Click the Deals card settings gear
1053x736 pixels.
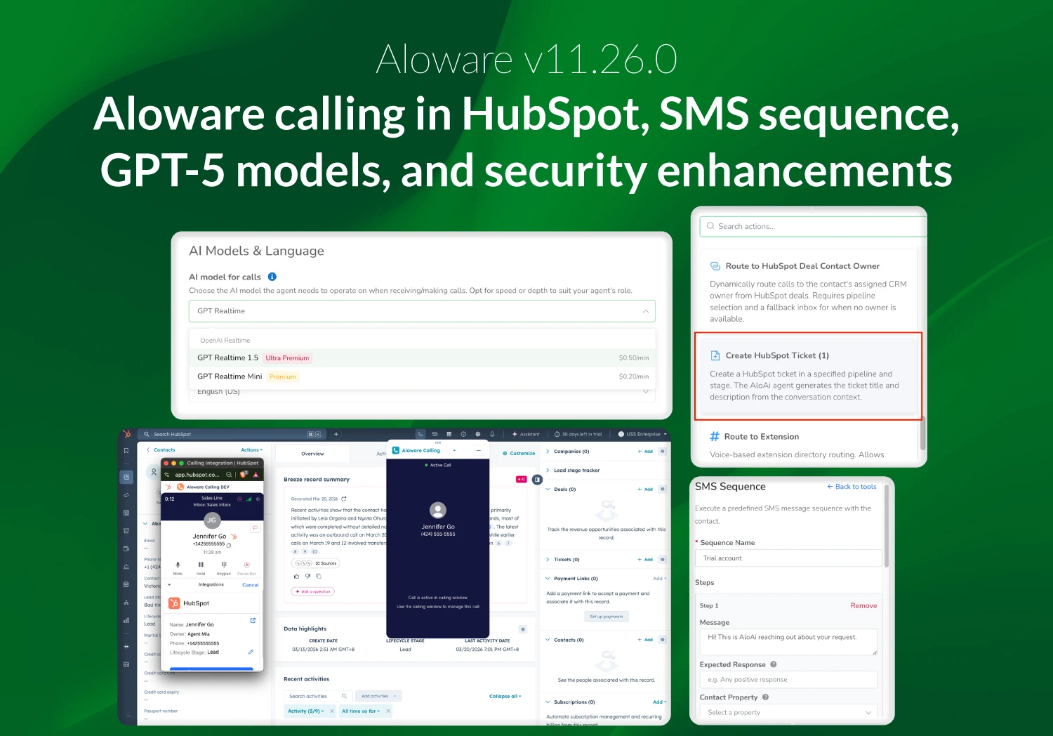click(x=663, y=489)
